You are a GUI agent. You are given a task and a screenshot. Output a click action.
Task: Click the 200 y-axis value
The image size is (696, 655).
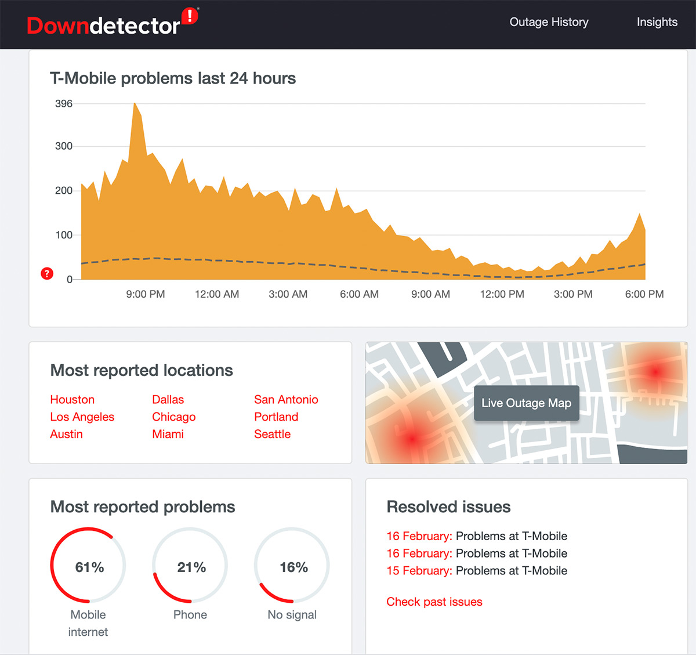pyautogui.click(x=64, y=190)
